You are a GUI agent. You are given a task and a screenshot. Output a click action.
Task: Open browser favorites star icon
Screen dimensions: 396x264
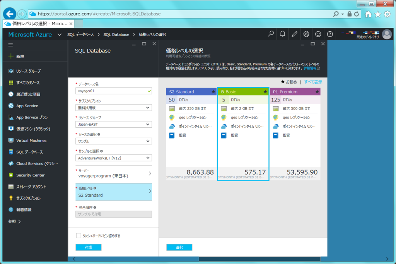pyautogui.click(x=378, y=14)
